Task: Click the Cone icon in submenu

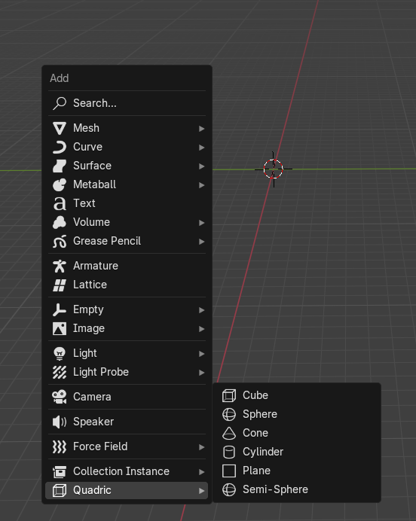Action: click(229, 433)
